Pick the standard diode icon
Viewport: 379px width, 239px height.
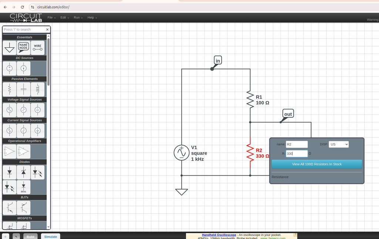point(9,172)
